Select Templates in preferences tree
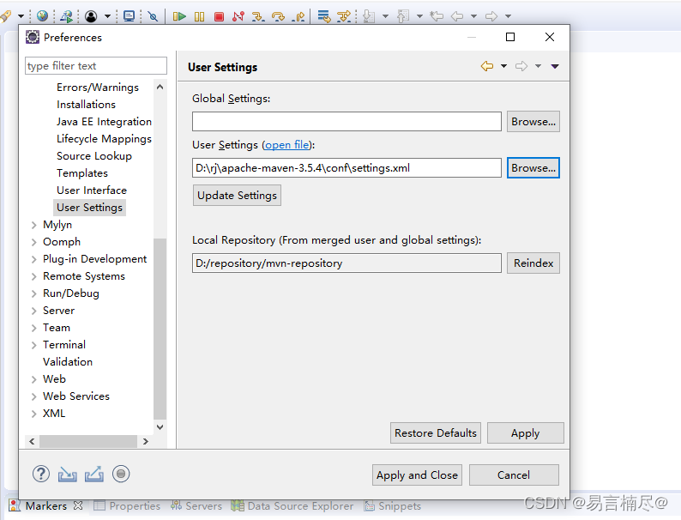The image size is (681, 520). (82, 173)
